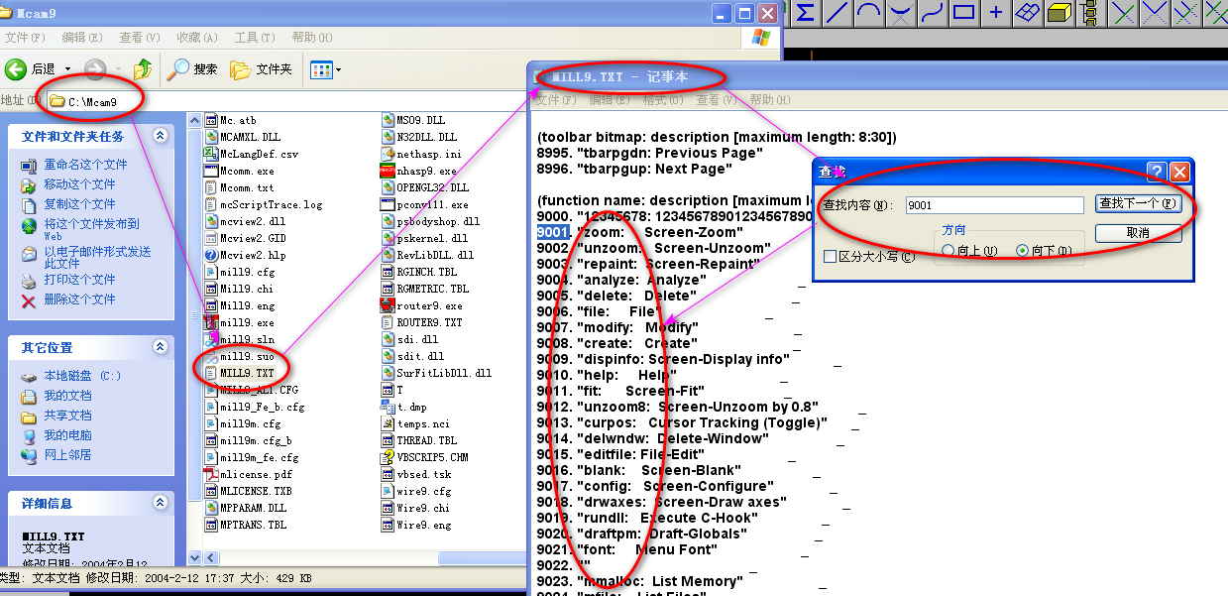
Task: Click the Up folder icon in explorer
Action: click(x=144, y=68)
